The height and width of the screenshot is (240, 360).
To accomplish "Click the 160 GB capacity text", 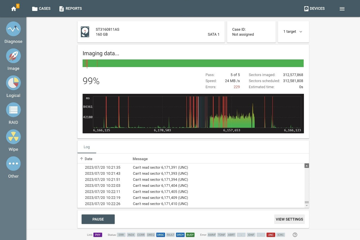I will [x=102, y=34].
